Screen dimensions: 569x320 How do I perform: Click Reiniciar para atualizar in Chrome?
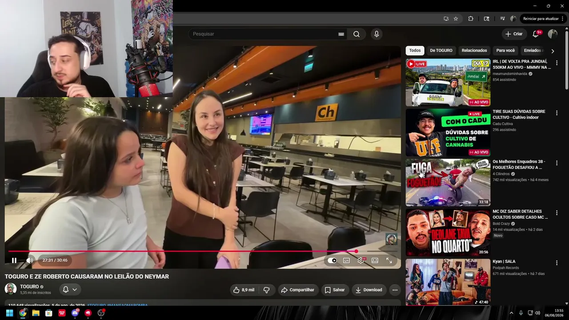point(541,19)
